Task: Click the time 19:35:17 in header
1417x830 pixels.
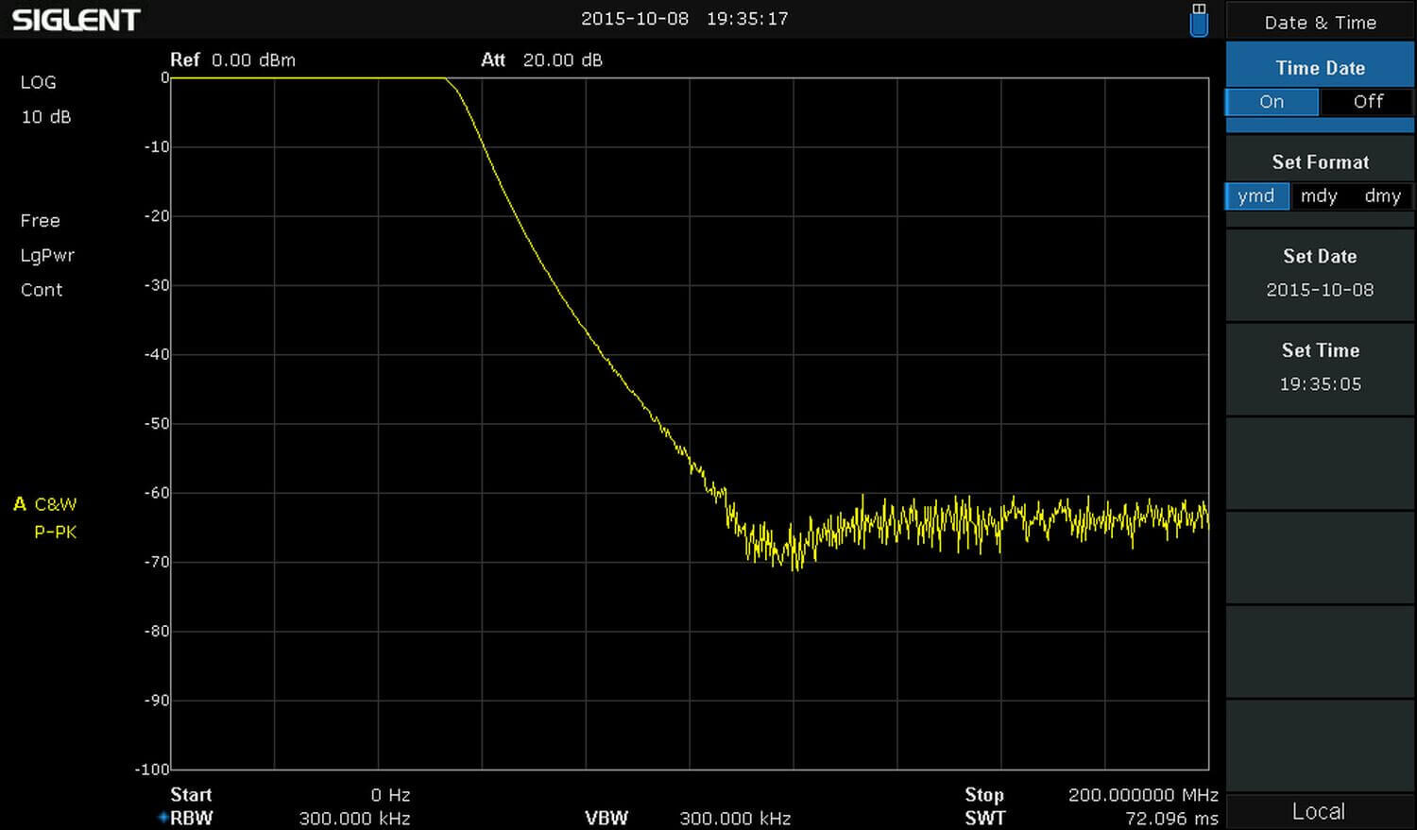Action: pyautogui.click(x=747, y=19)
